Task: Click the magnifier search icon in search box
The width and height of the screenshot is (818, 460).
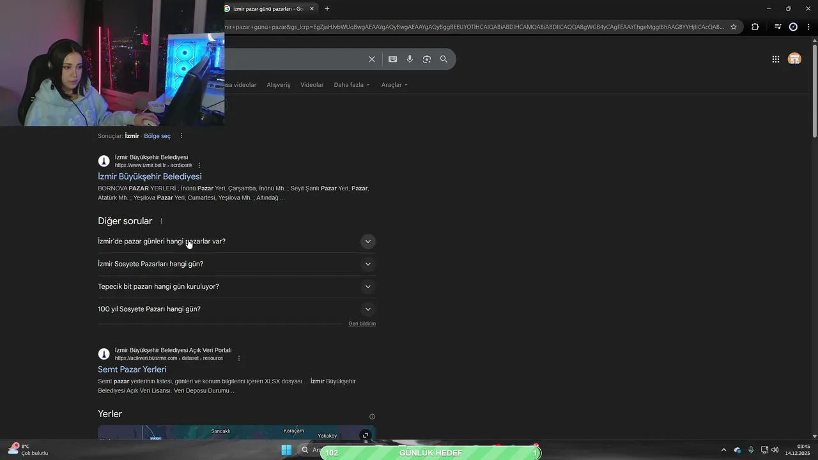Action: point(444,59)
